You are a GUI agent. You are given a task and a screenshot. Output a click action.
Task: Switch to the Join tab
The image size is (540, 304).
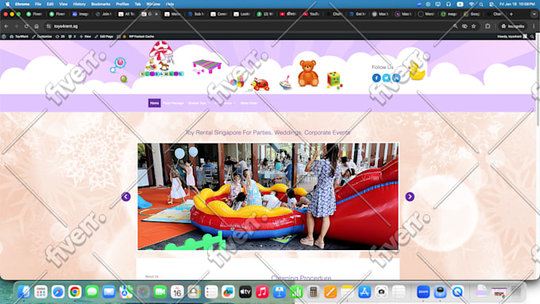pos(103,14)
